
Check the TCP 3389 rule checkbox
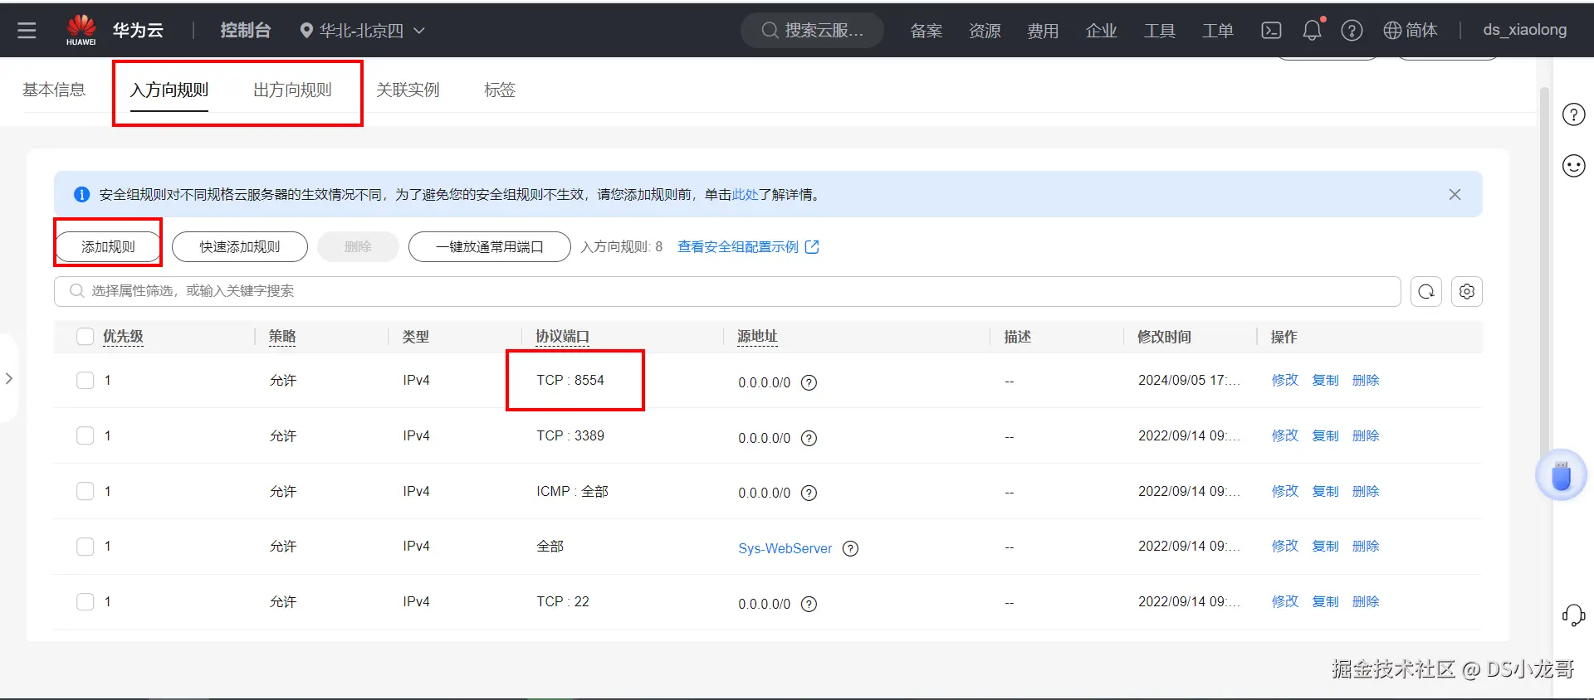pos(85,435)
